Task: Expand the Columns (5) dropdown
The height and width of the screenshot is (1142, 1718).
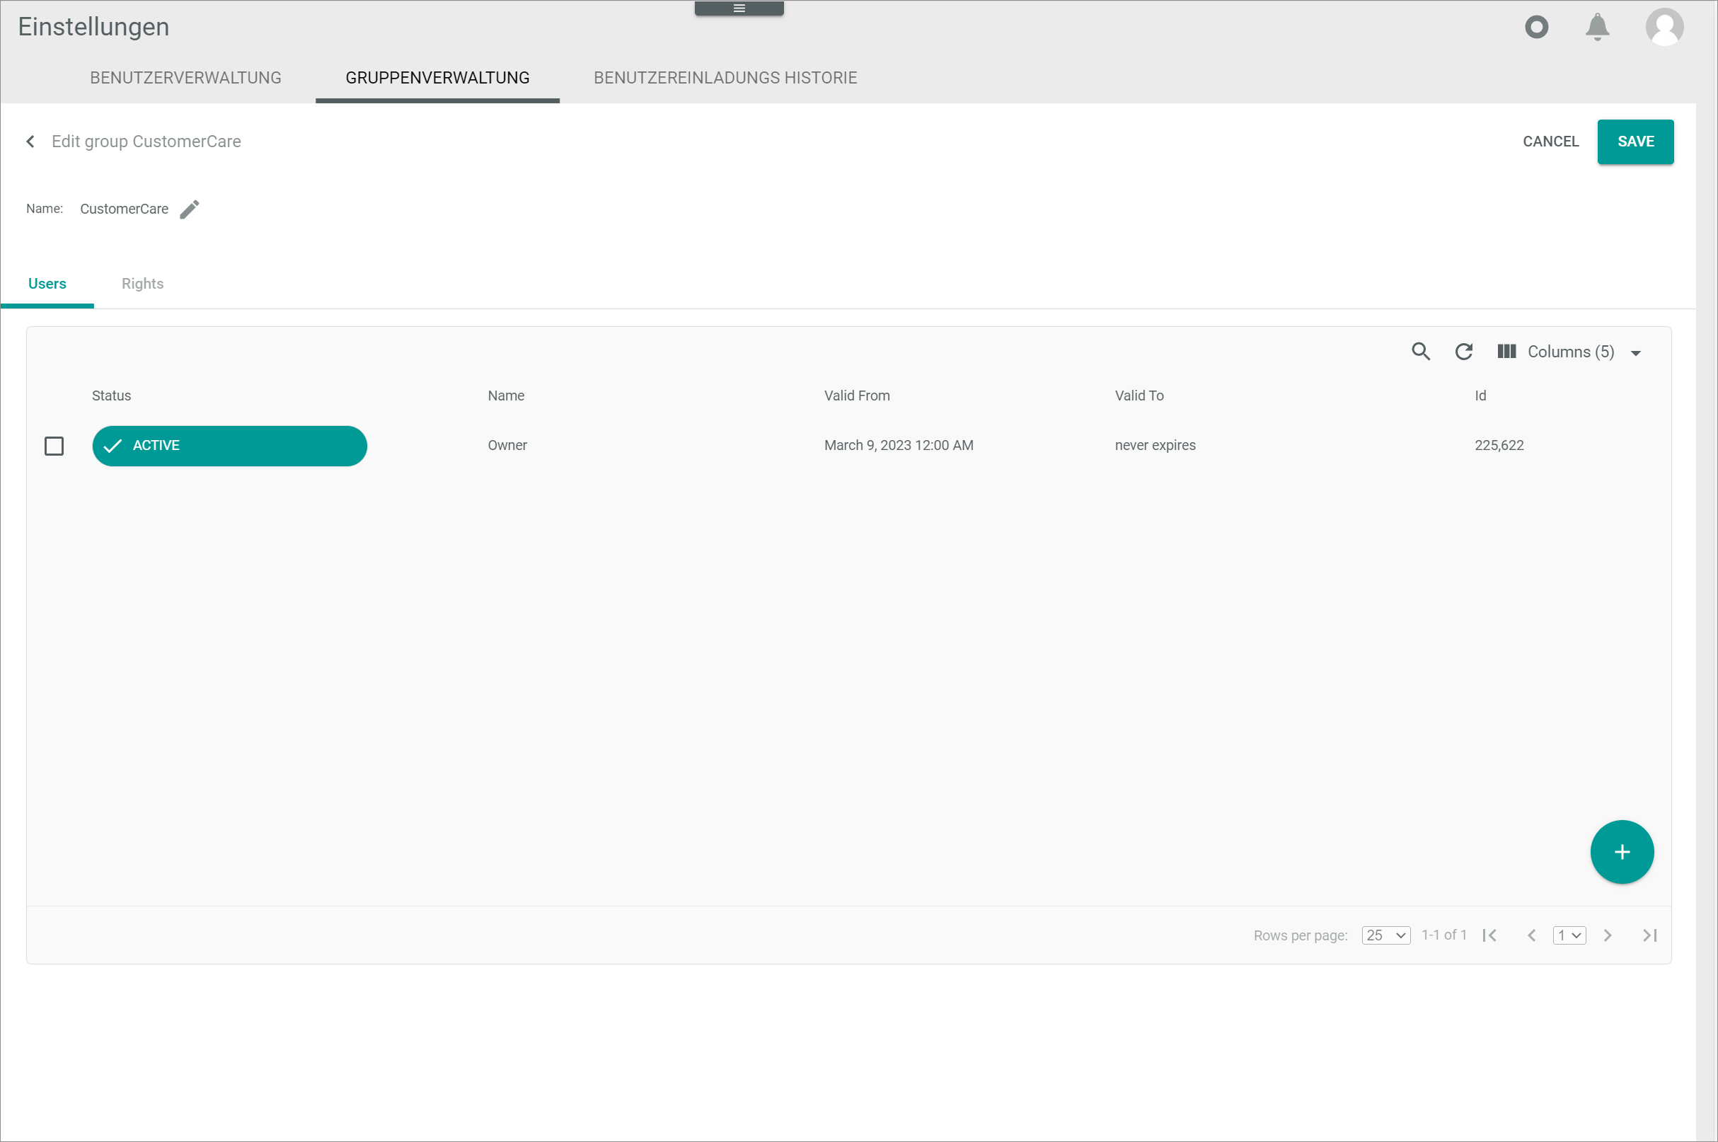Action: click(1569, 352)
